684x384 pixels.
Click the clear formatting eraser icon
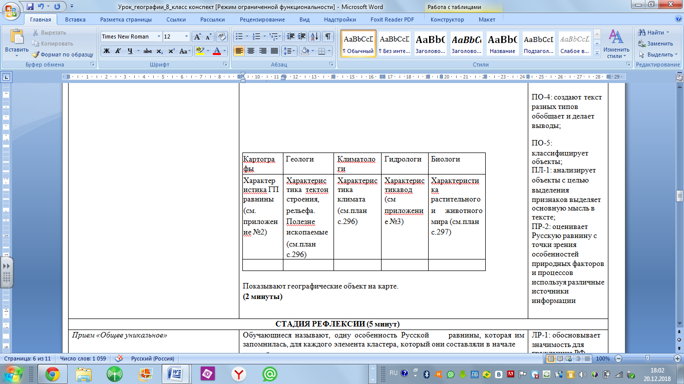(222, 36)
